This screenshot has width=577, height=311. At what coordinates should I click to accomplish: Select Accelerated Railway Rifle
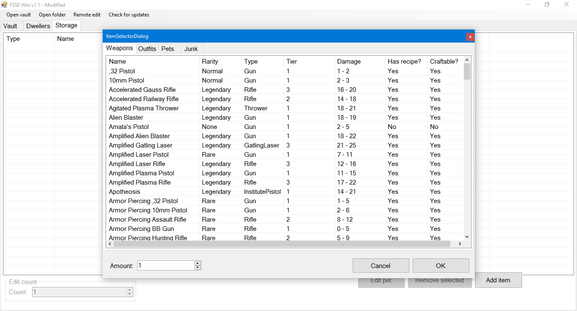pos(285,99)
